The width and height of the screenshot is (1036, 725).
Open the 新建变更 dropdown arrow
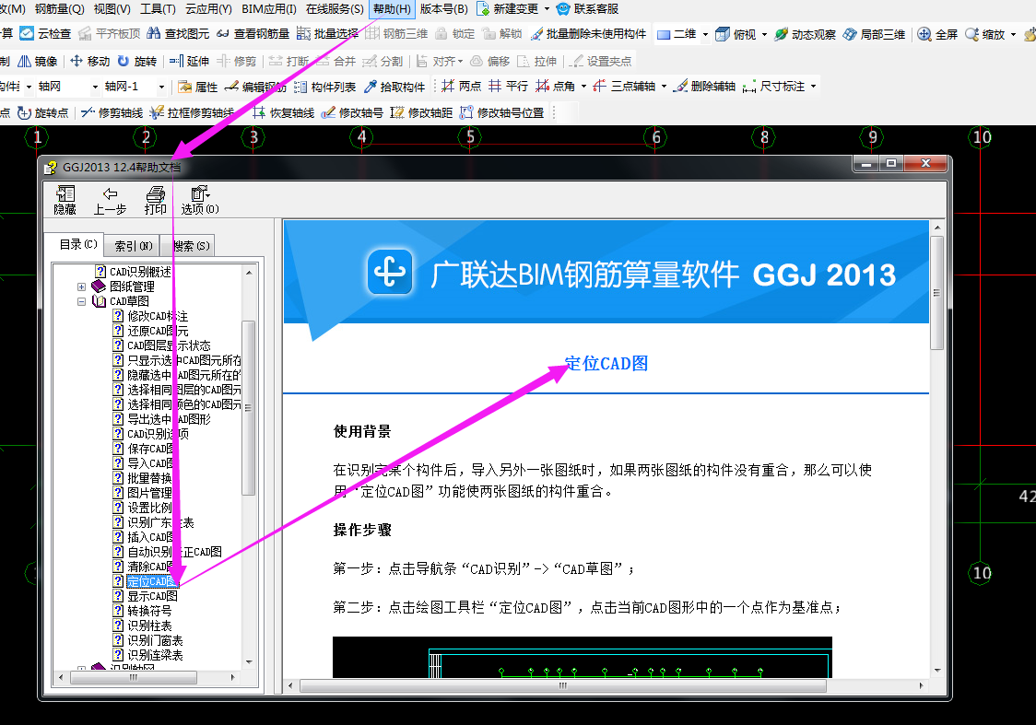[547, 9]
